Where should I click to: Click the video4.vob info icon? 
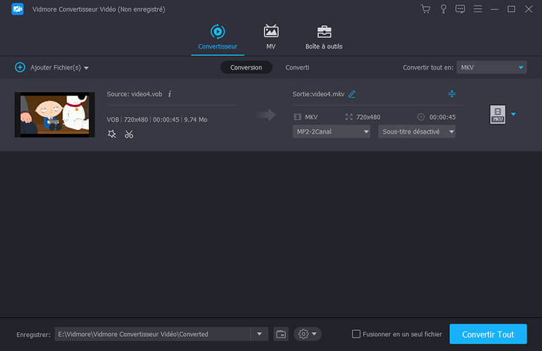(x=169, y=94)
